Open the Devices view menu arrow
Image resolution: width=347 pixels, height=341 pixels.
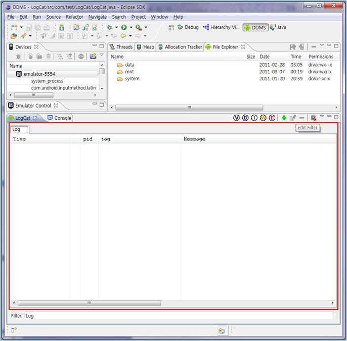102,55
